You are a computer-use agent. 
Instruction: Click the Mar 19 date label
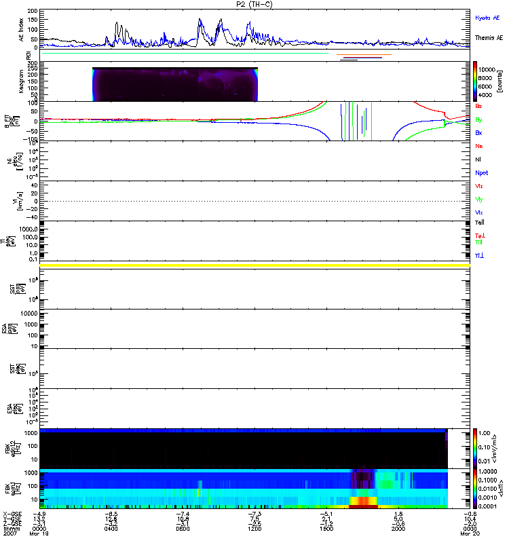[39, 533]
